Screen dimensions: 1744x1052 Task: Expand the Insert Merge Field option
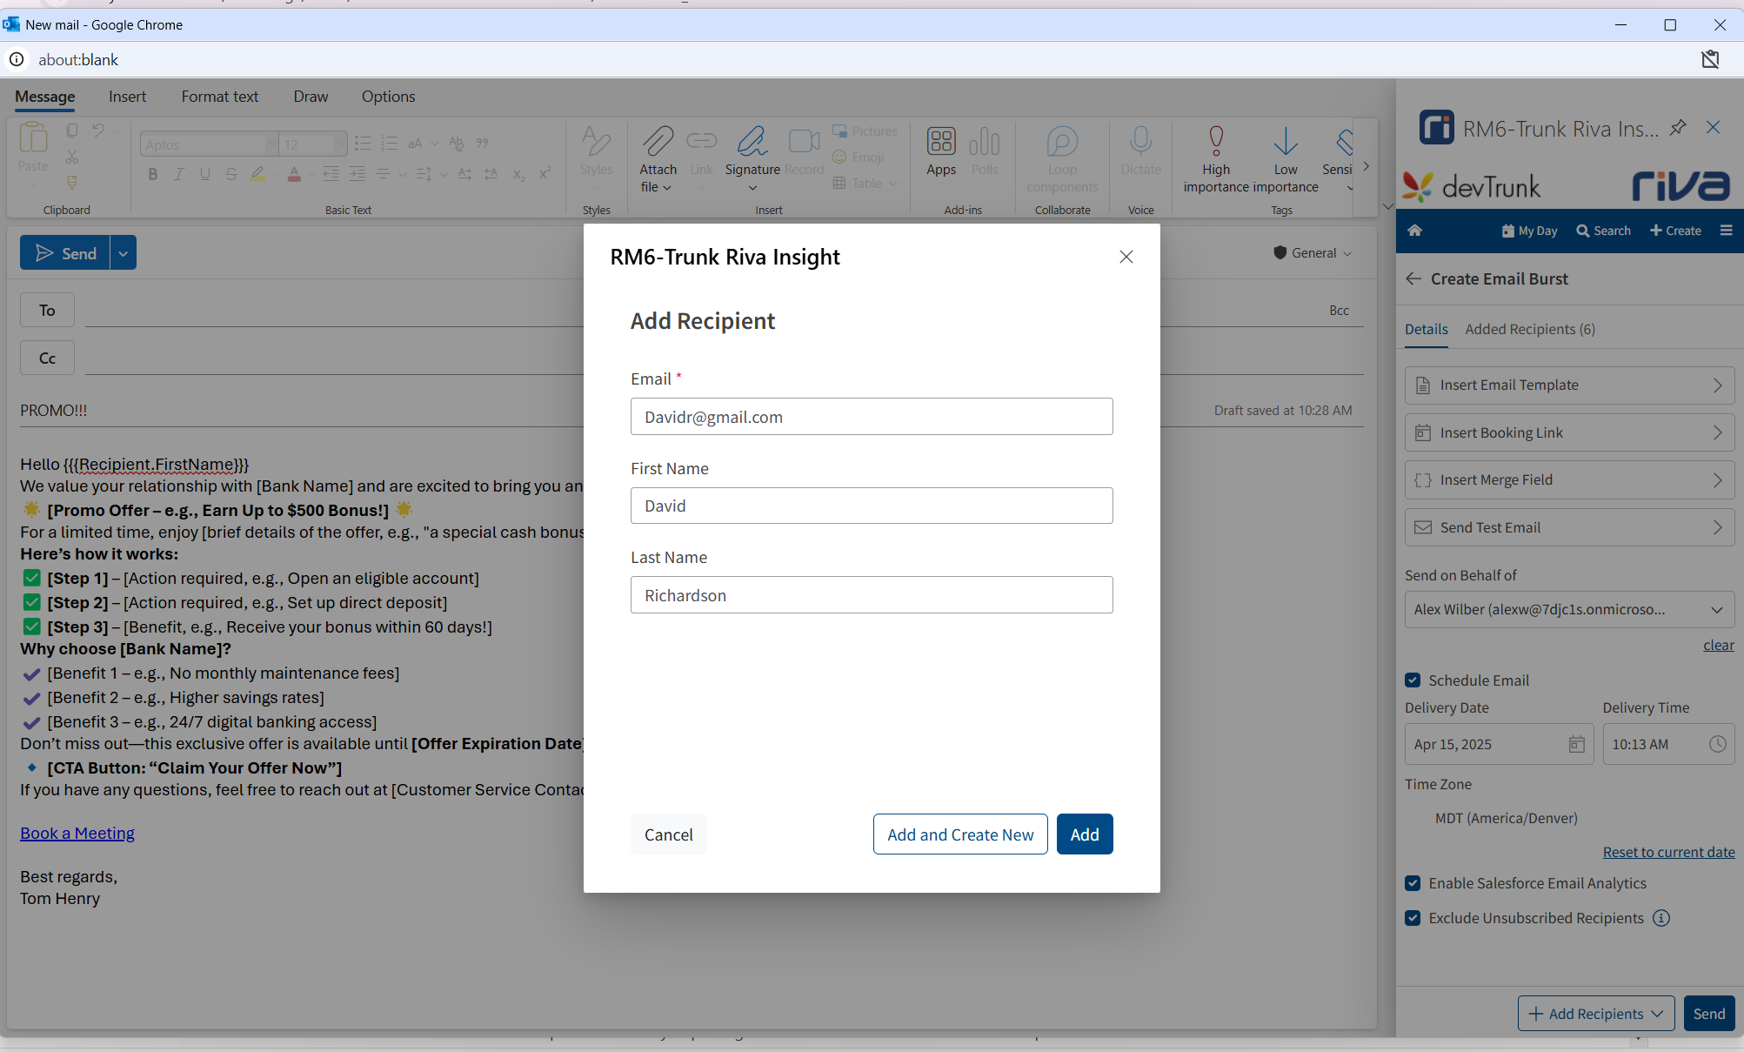click(x=1569, y=480)
